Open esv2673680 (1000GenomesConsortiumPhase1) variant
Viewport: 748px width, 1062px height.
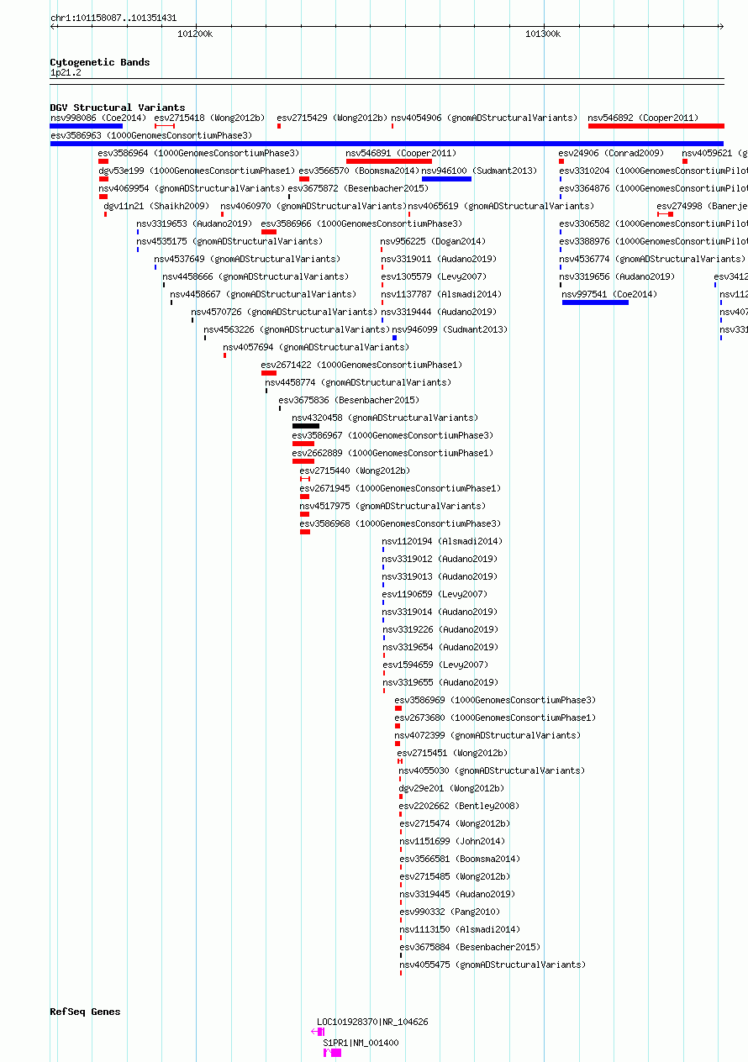pyautogui.click(x=495, y=718)
